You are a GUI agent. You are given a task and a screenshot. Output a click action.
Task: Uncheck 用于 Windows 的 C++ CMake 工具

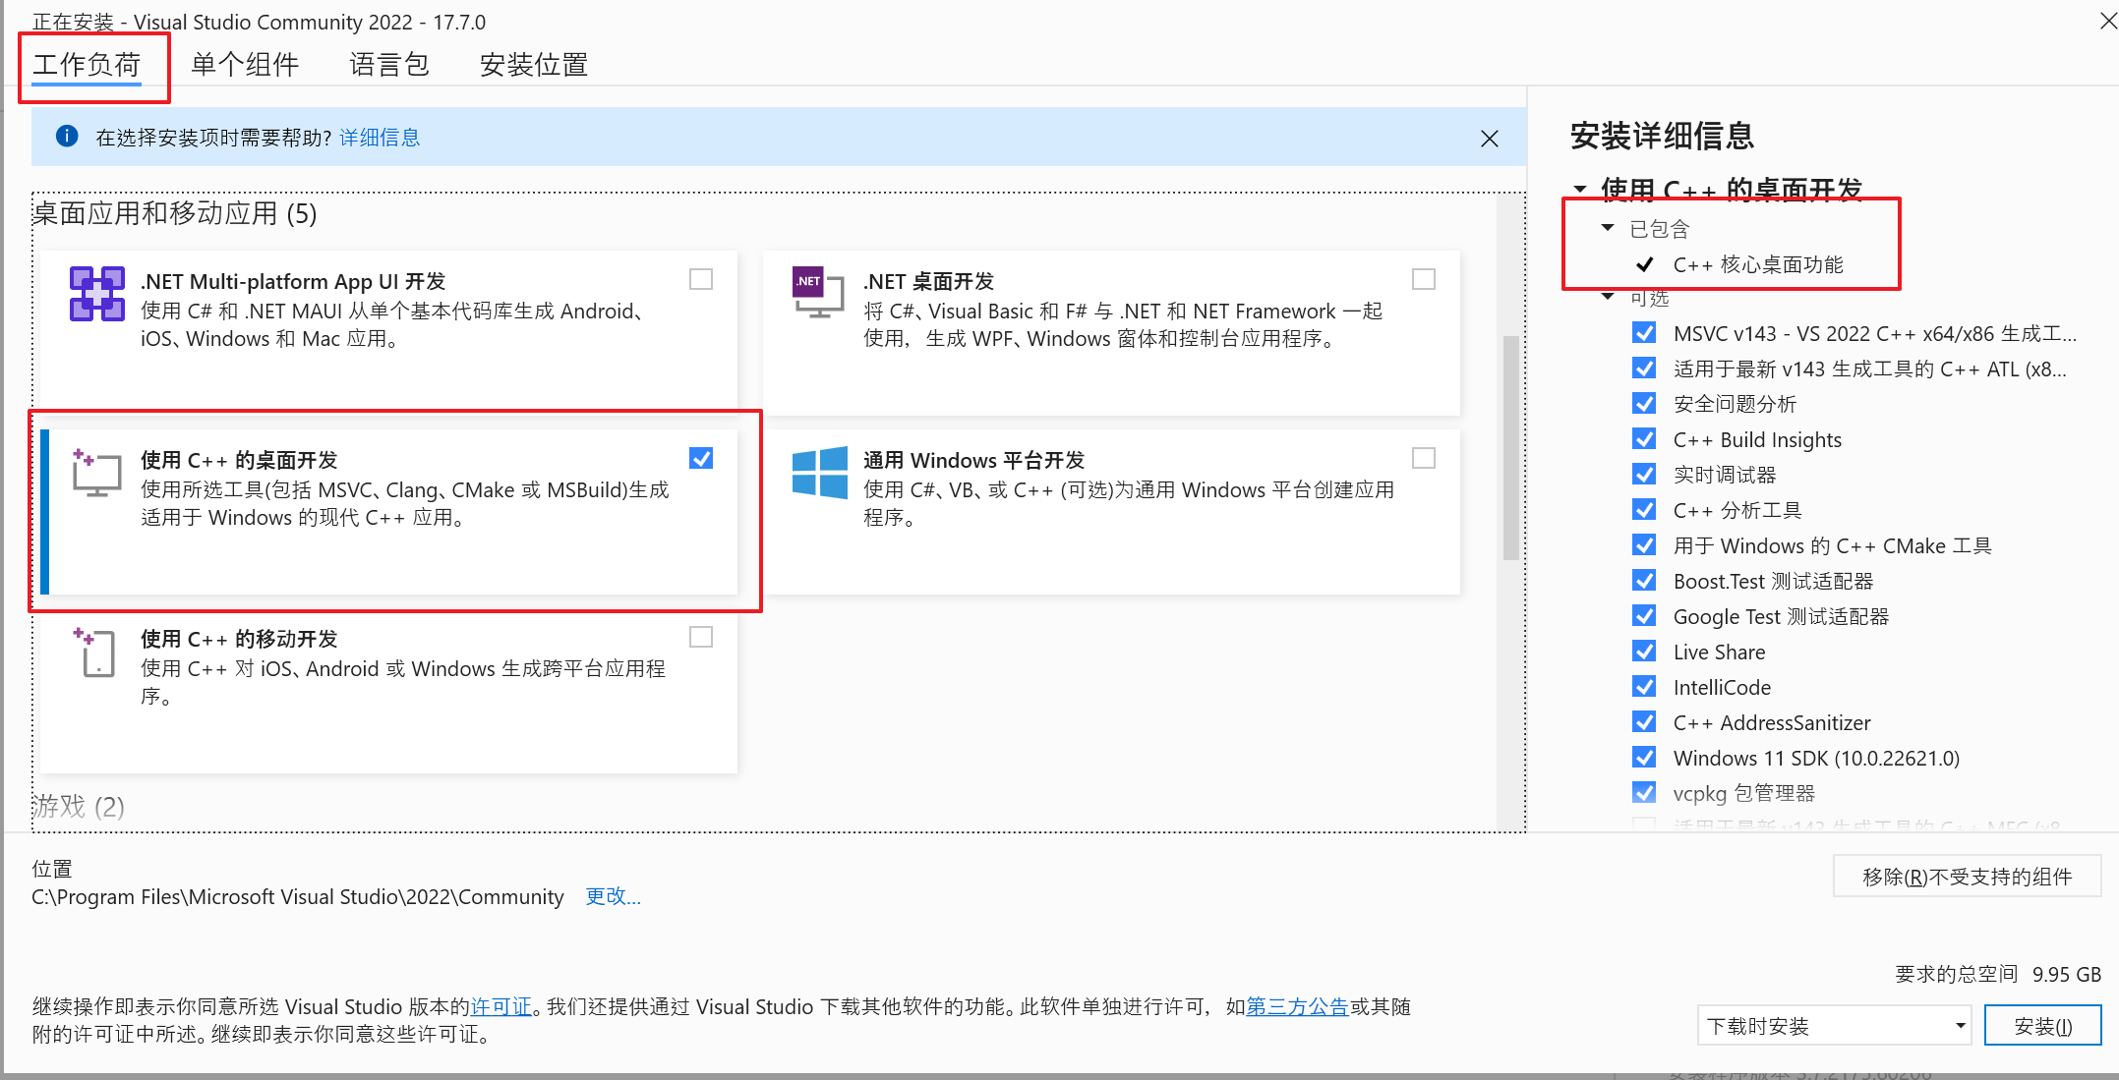coord(1644,544)
